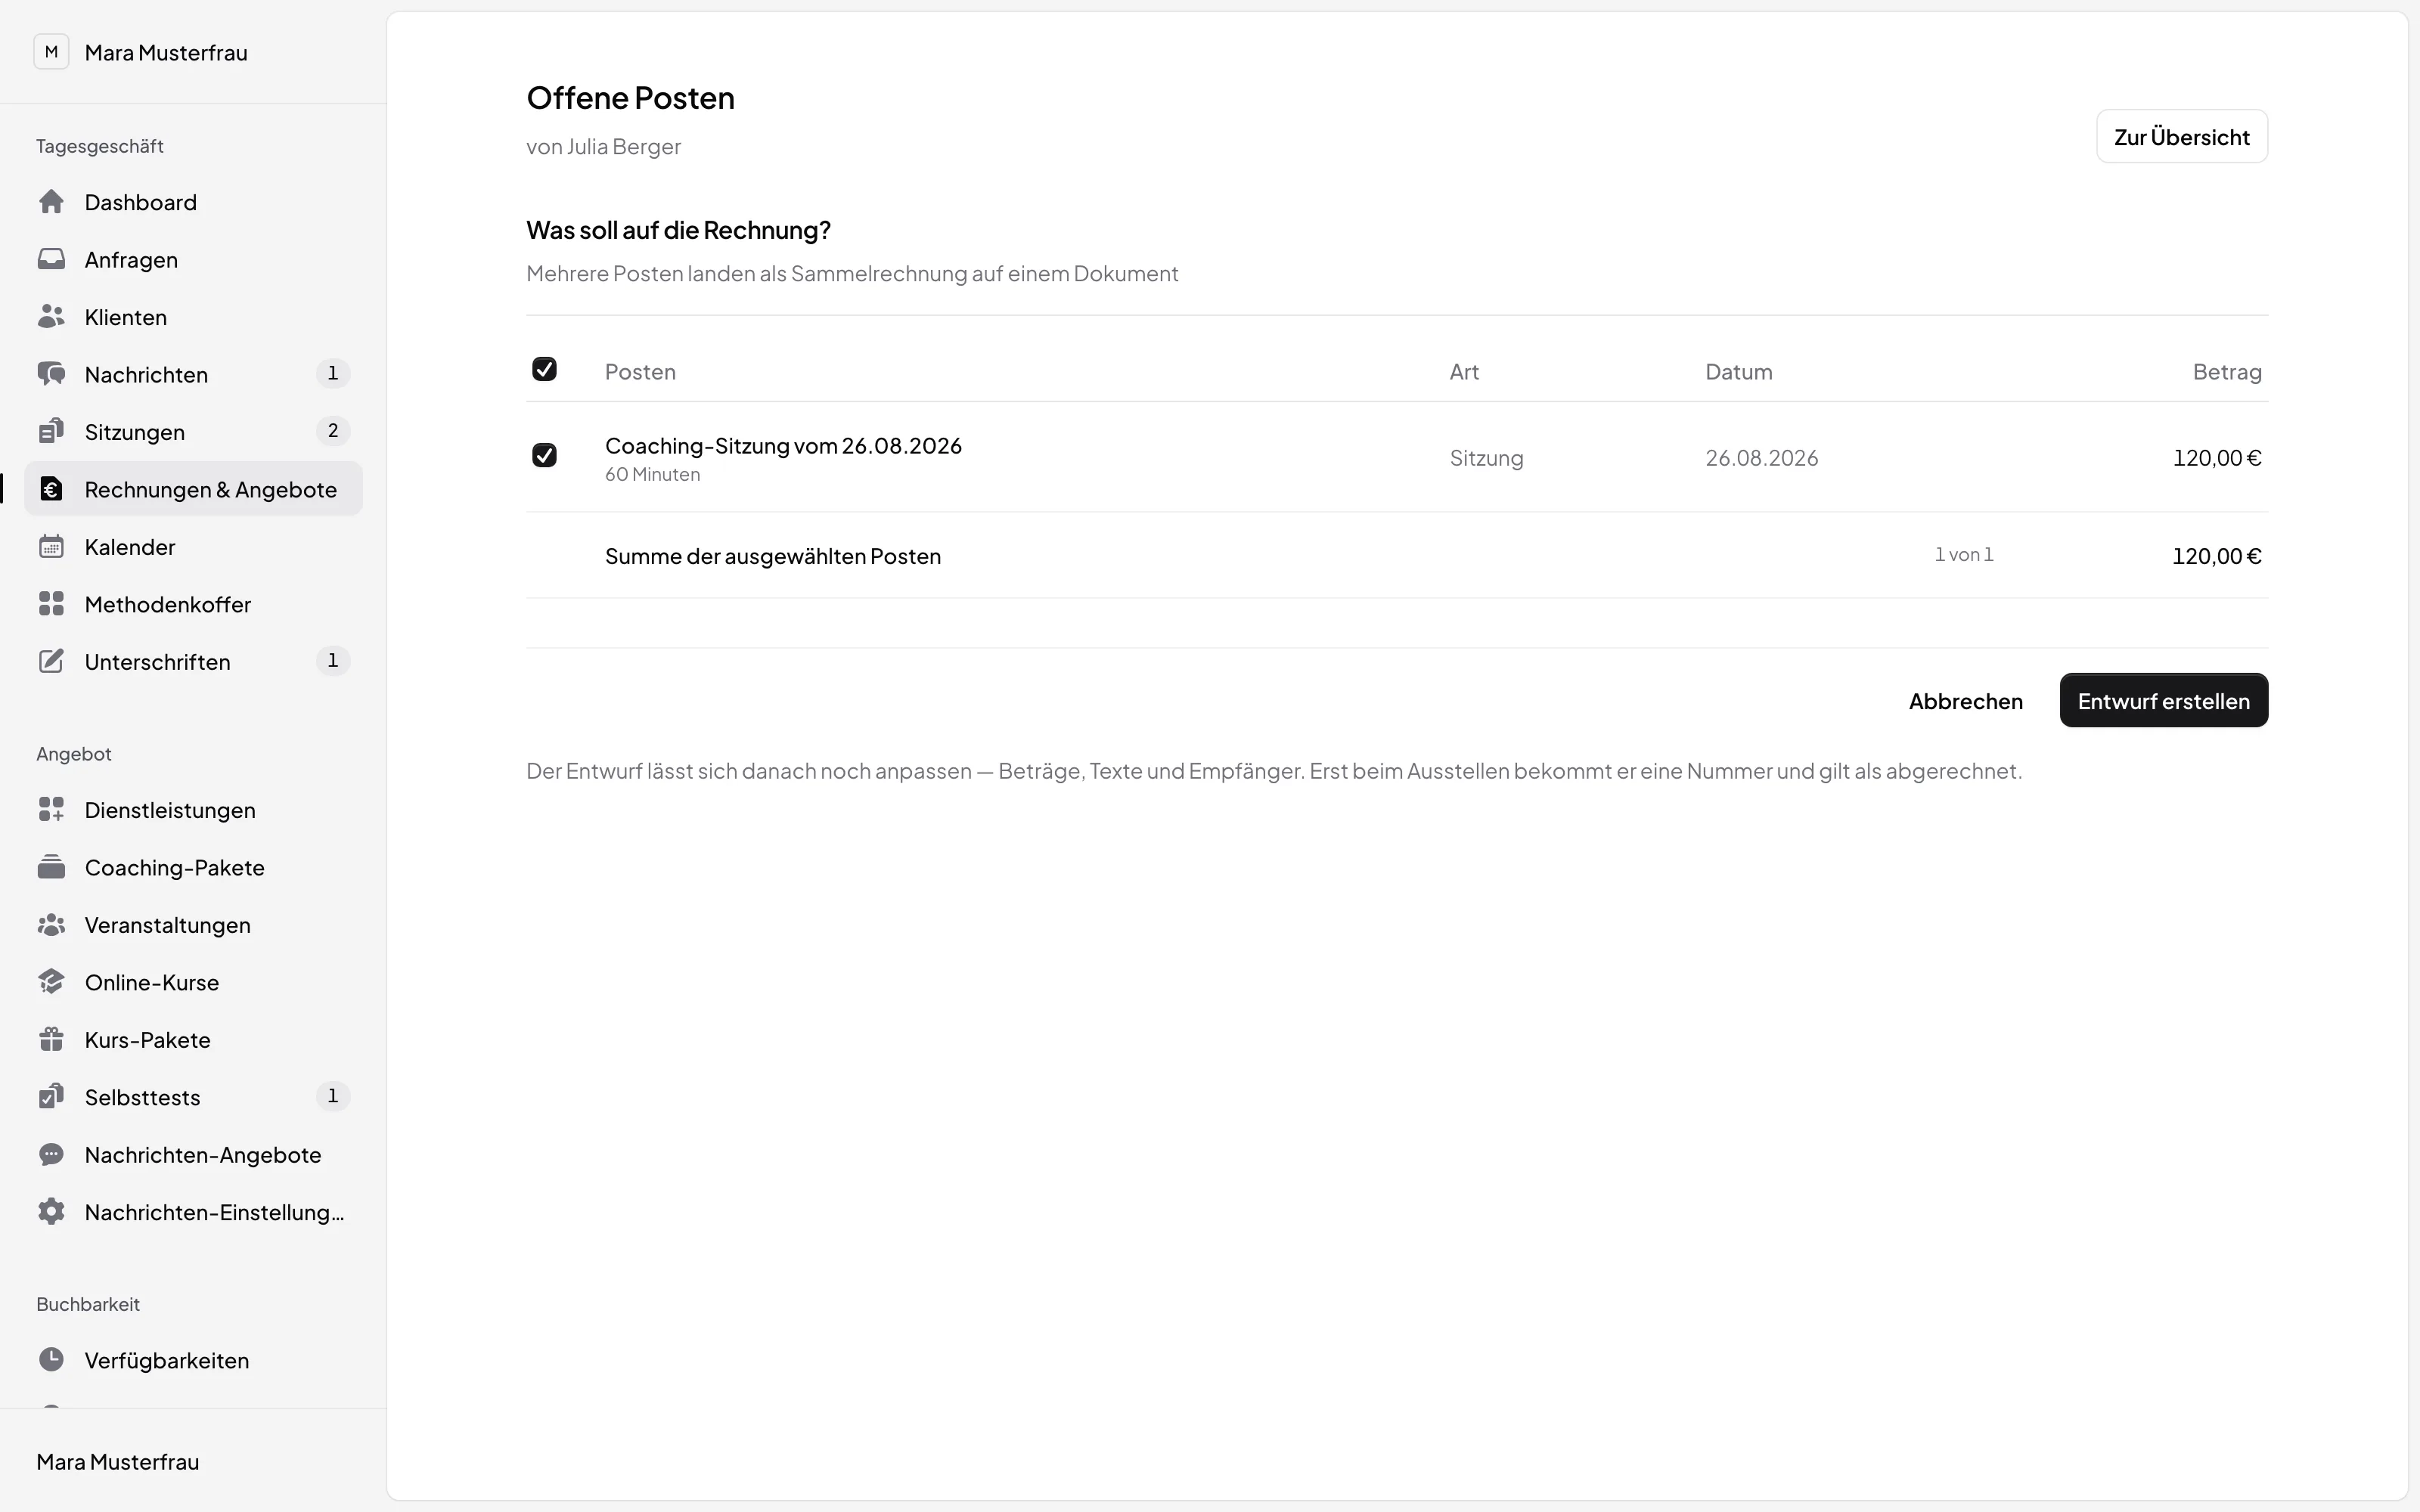The height and width of the screenshot is (1512, 2420).
Task: Click the Kalender calendar icon
Action: point(51,547)
